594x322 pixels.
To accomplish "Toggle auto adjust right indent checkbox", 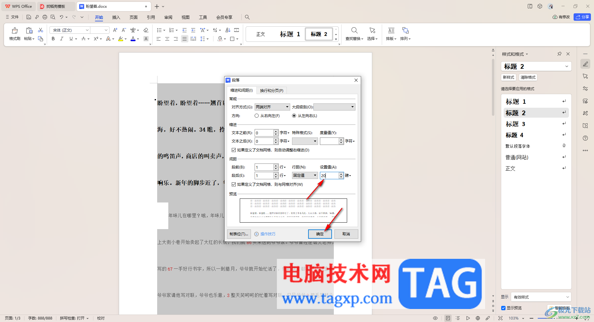I will (234, 150).
